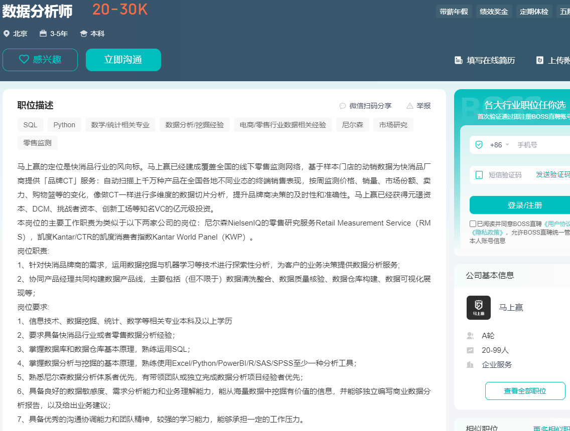Click the resume icon beside 填写在线简历
The image size is (570, 431).
459,60
